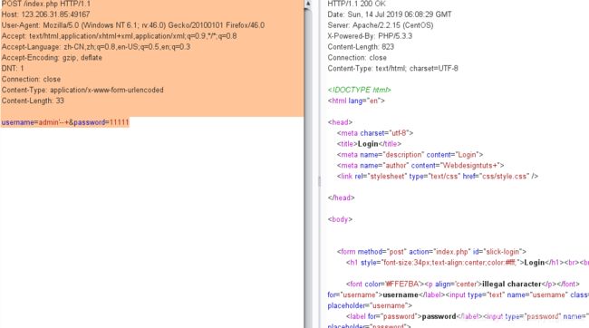Click the HTTP/1.1 200 OK status line

click(356, 4)
